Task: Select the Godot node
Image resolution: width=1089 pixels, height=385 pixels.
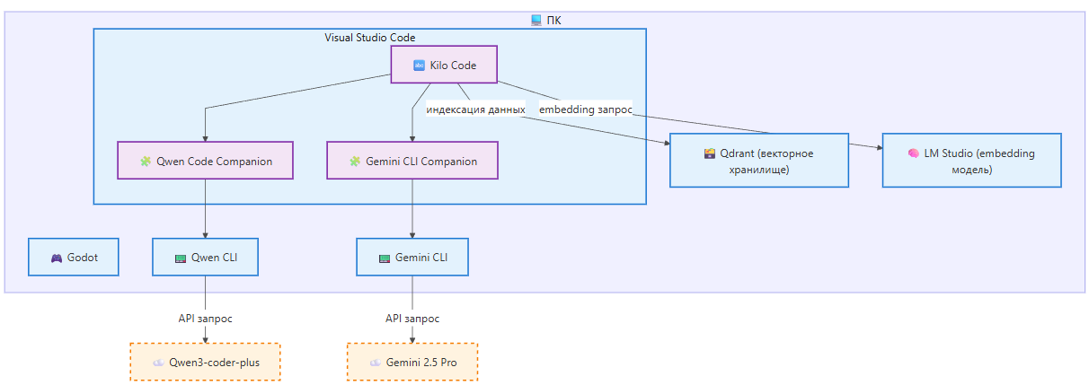Action: point(73,257)
